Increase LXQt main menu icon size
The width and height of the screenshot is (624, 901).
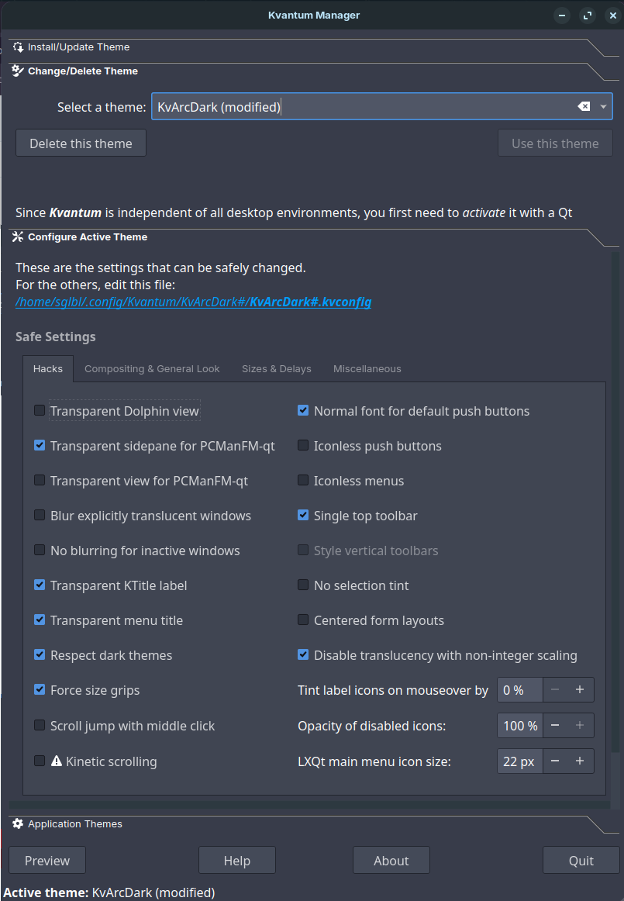[579, 761]
